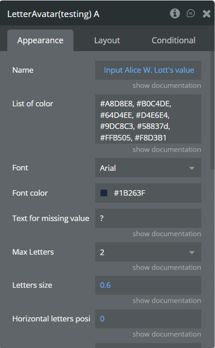Viewport: 215px width, 348px height.
Task: Open the Font dropdown showing Arial
Action: pos(148,168)
